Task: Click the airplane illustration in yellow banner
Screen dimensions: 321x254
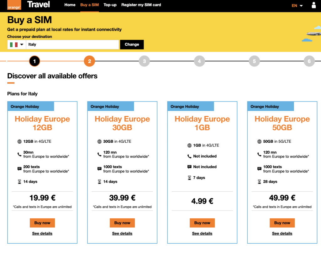Action: [x=313, y=34]
